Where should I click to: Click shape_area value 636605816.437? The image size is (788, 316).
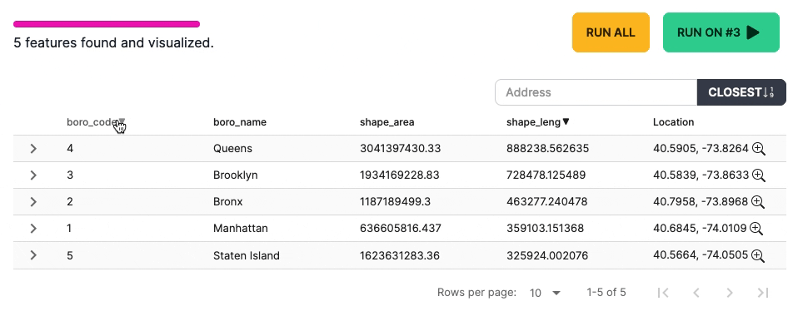pos(401,228)
